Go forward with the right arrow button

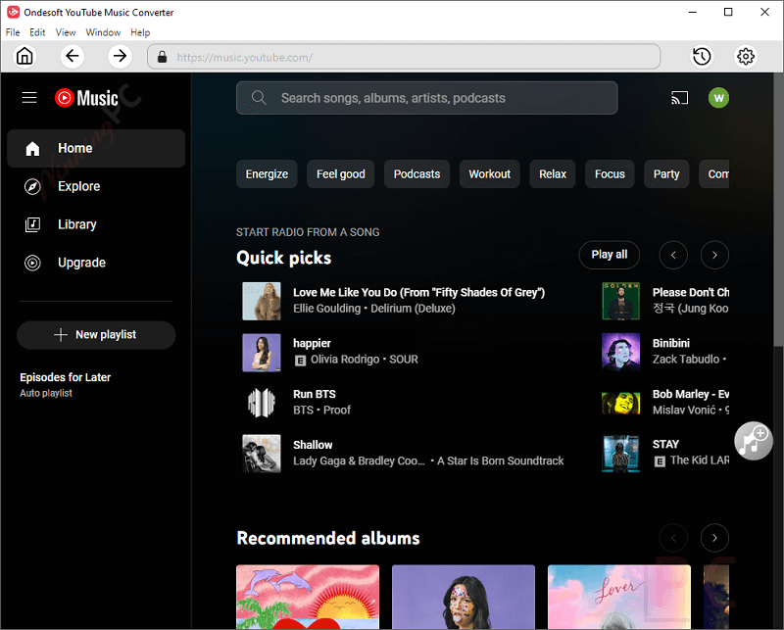point(120,56)
